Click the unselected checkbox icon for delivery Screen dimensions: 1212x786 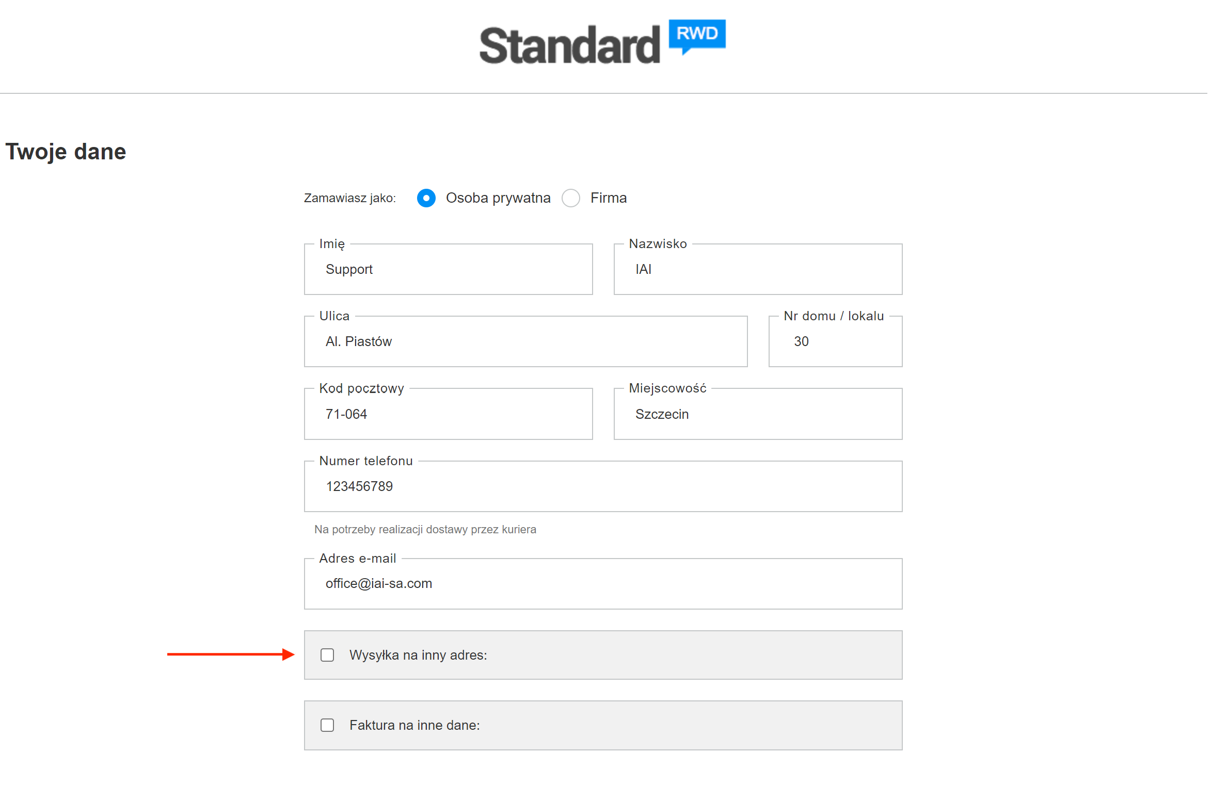325,654
